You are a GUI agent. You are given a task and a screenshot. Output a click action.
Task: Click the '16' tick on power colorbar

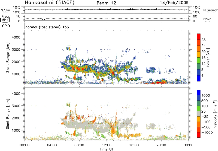203,58
